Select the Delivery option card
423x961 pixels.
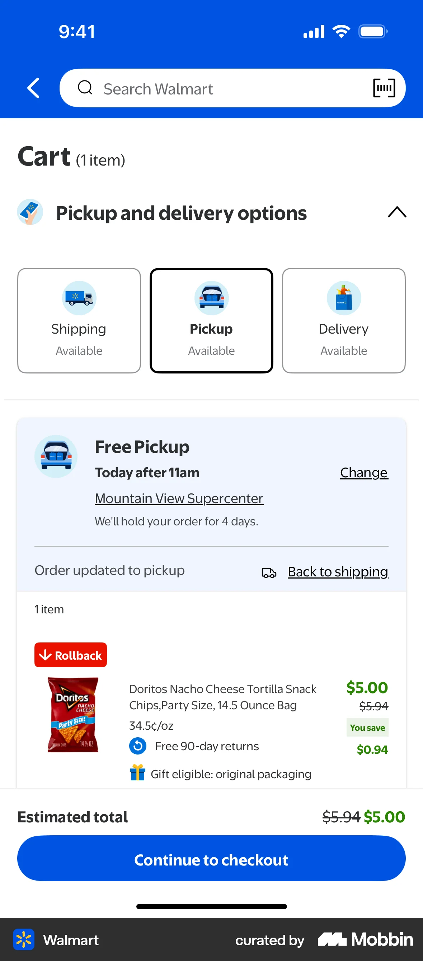pos(344,320)
